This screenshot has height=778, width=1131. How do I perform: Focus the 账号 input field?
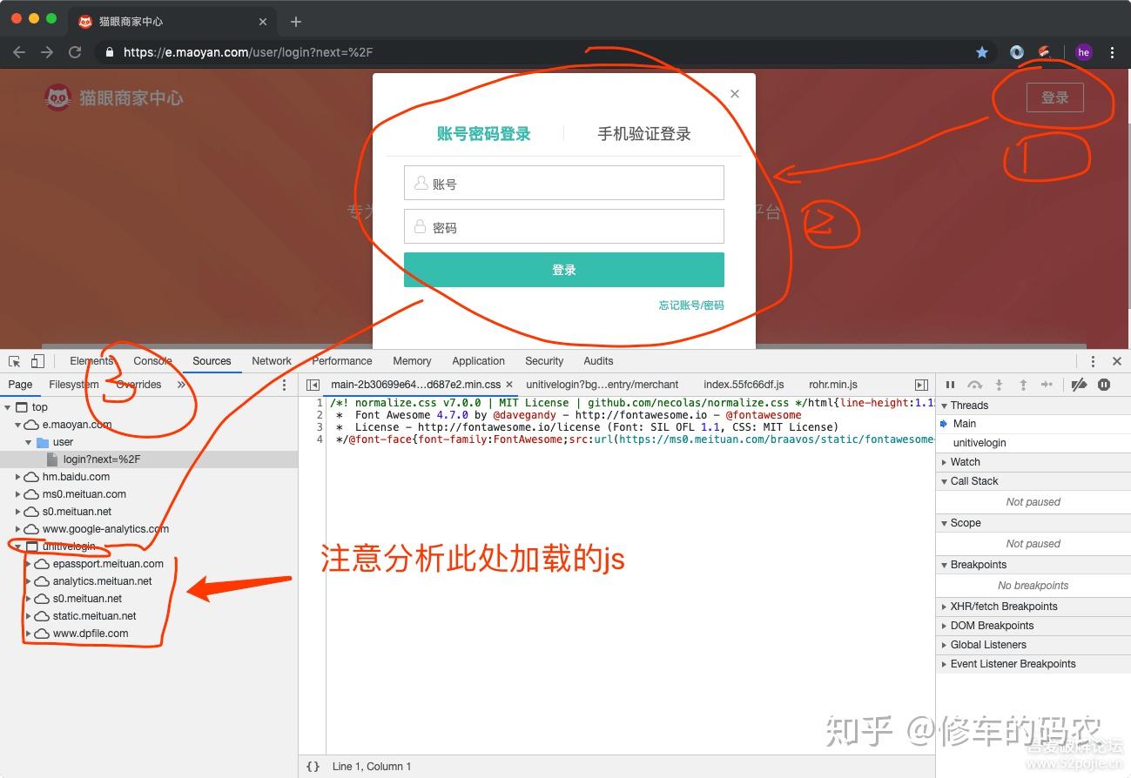point(564,183)
